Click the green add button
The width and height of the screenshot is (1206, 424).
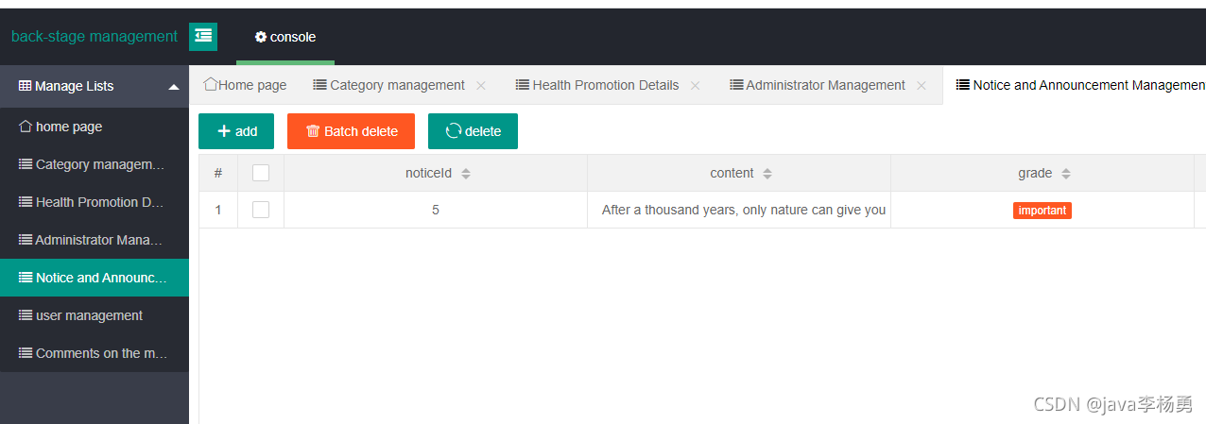(x=236, y=131)
